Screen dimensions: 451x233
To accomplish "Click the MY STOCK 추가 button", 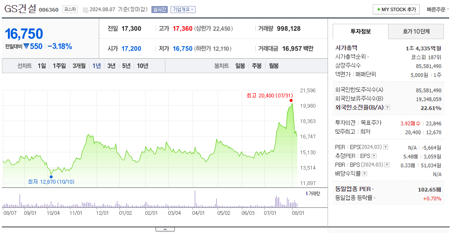I will 396,9.
